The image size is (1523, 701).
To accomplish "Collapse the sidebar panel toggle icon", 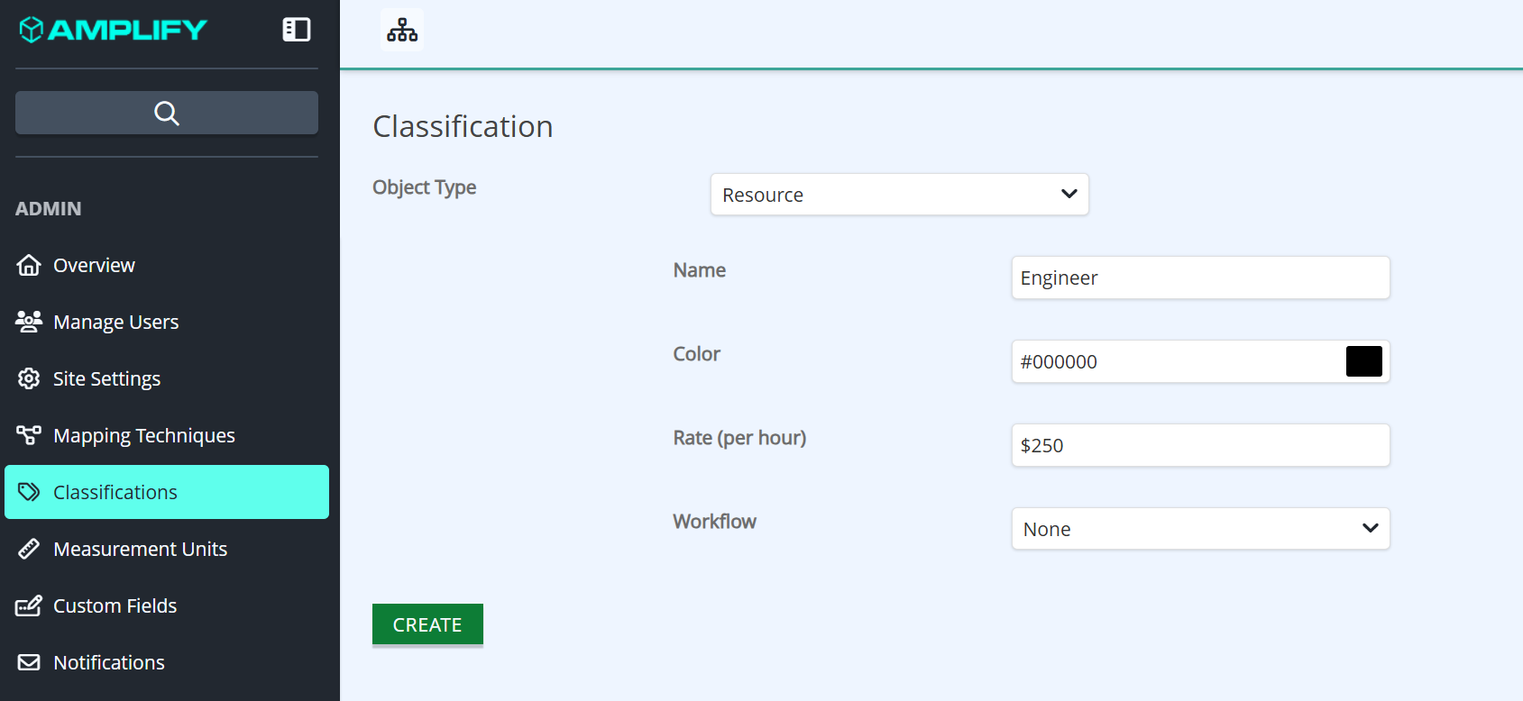I will tap(297, 30).
